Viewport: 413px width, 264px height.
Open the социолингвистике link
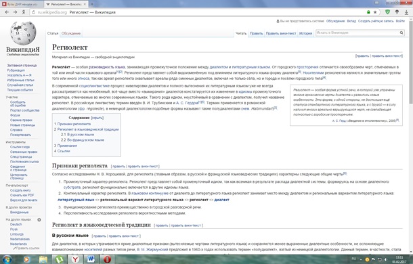point(94,86)
